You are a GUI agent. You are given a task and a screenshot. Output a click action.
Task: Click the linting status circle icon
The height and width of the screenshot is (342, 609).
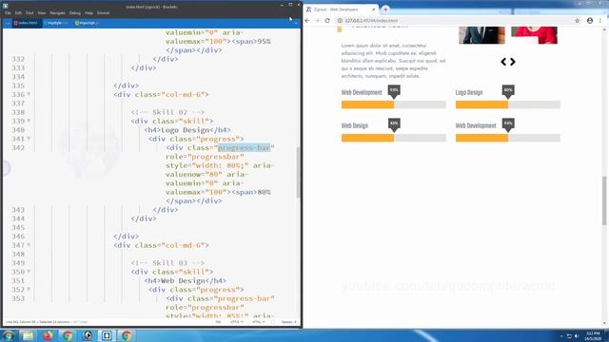coord(273,322)
